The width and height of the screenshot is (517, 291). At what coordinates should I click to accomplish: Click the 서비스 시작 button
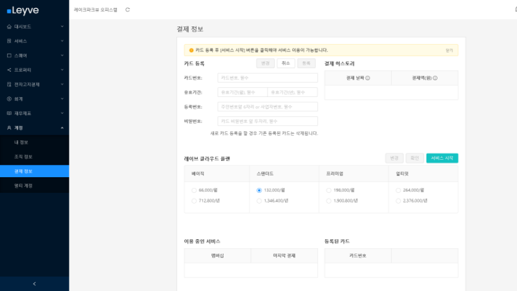click(442, 158)
